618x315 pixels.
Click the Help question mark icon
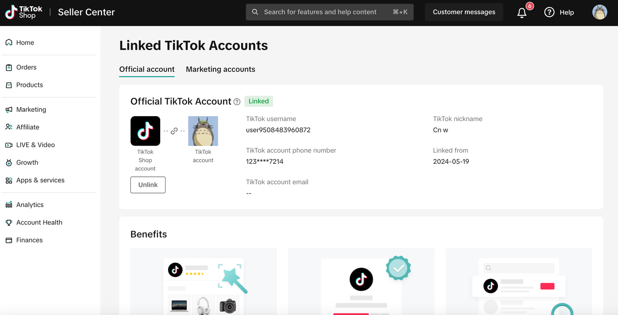[x=549, y=13]
